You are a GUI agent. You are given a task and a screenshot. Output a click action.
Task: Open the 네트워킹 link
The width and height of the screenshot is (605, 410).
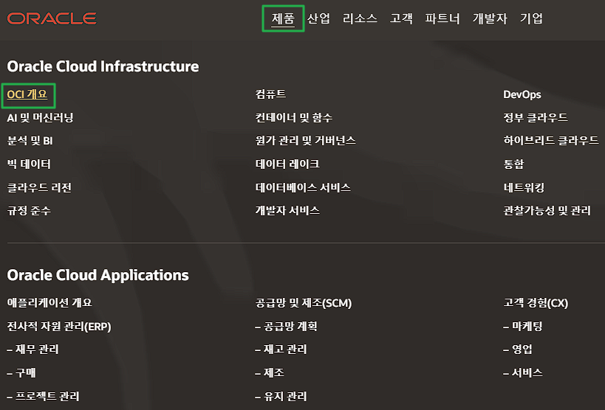pyautogui.click(x=524, y=187)
